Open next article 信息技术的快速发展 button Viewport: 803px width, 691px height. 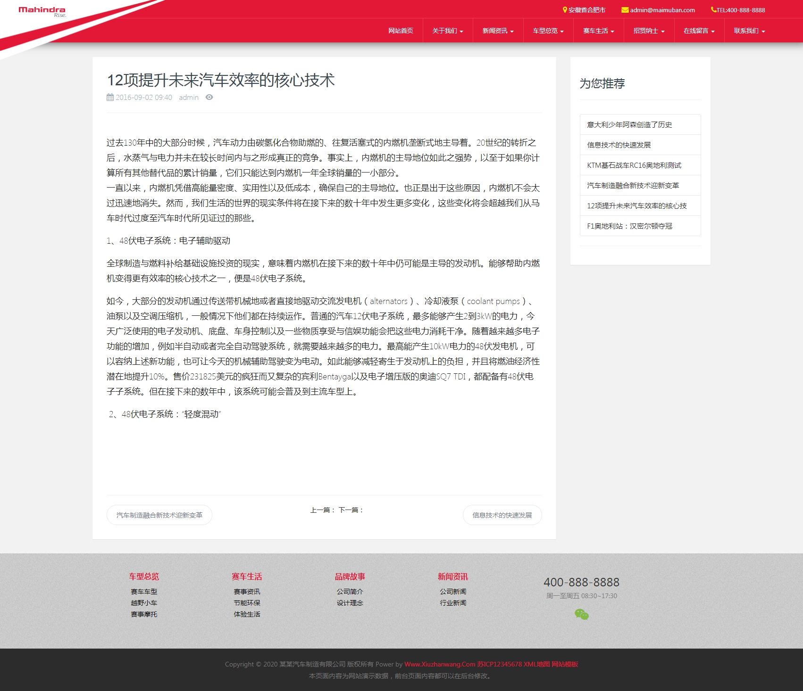[x=502, y=515]
